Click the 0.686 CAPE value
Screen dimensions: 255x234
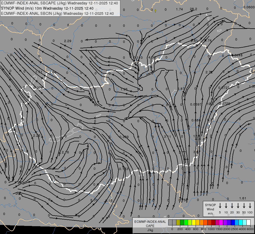coord(196,120)
